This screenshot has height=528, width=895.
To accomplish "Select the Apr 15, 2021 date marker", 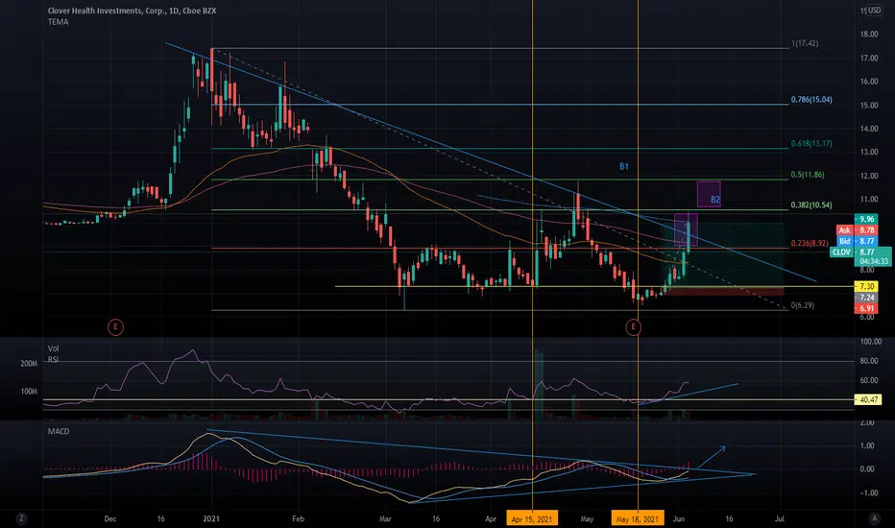I will coord(532,518).
